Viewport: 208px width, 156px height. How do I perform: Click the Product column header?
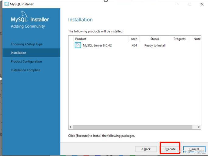tap(101, 39)
